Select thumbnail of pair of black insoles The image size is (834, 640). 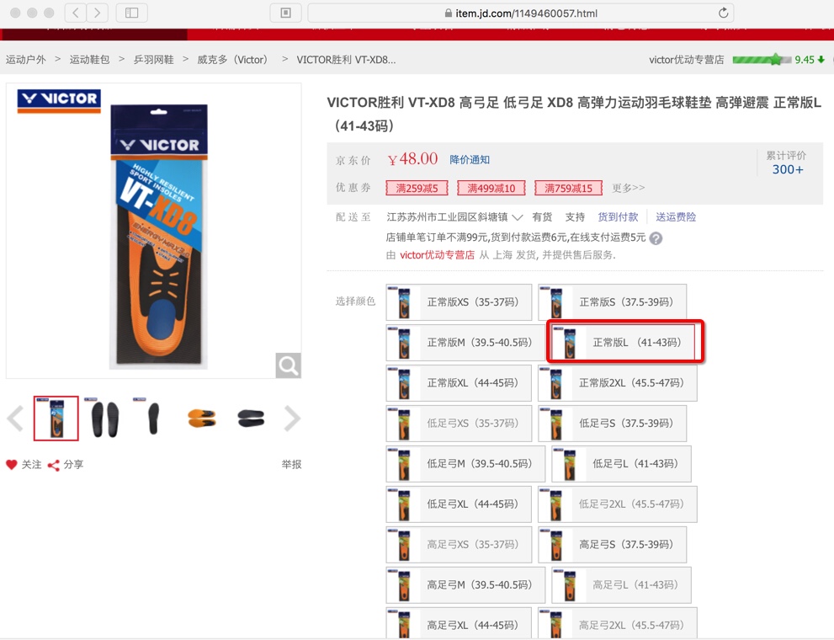point(105,419)
